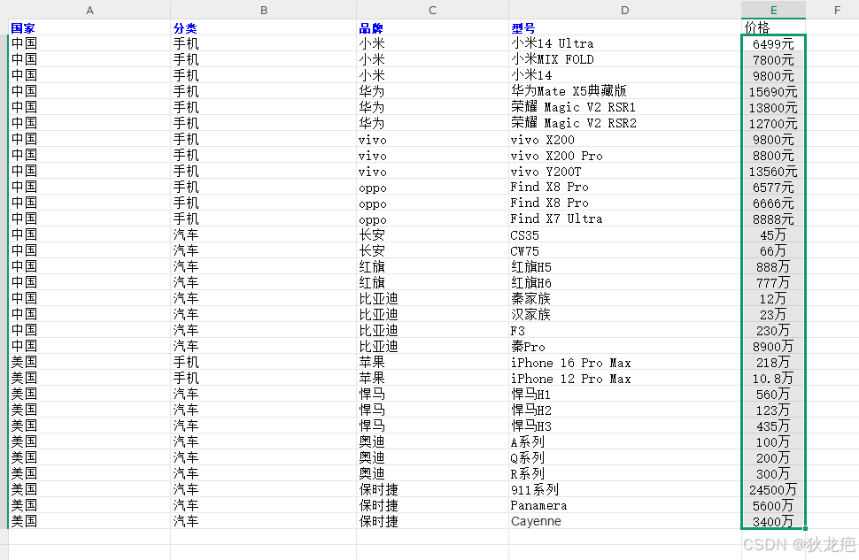Select the model cell Panamera

(624, 505)
